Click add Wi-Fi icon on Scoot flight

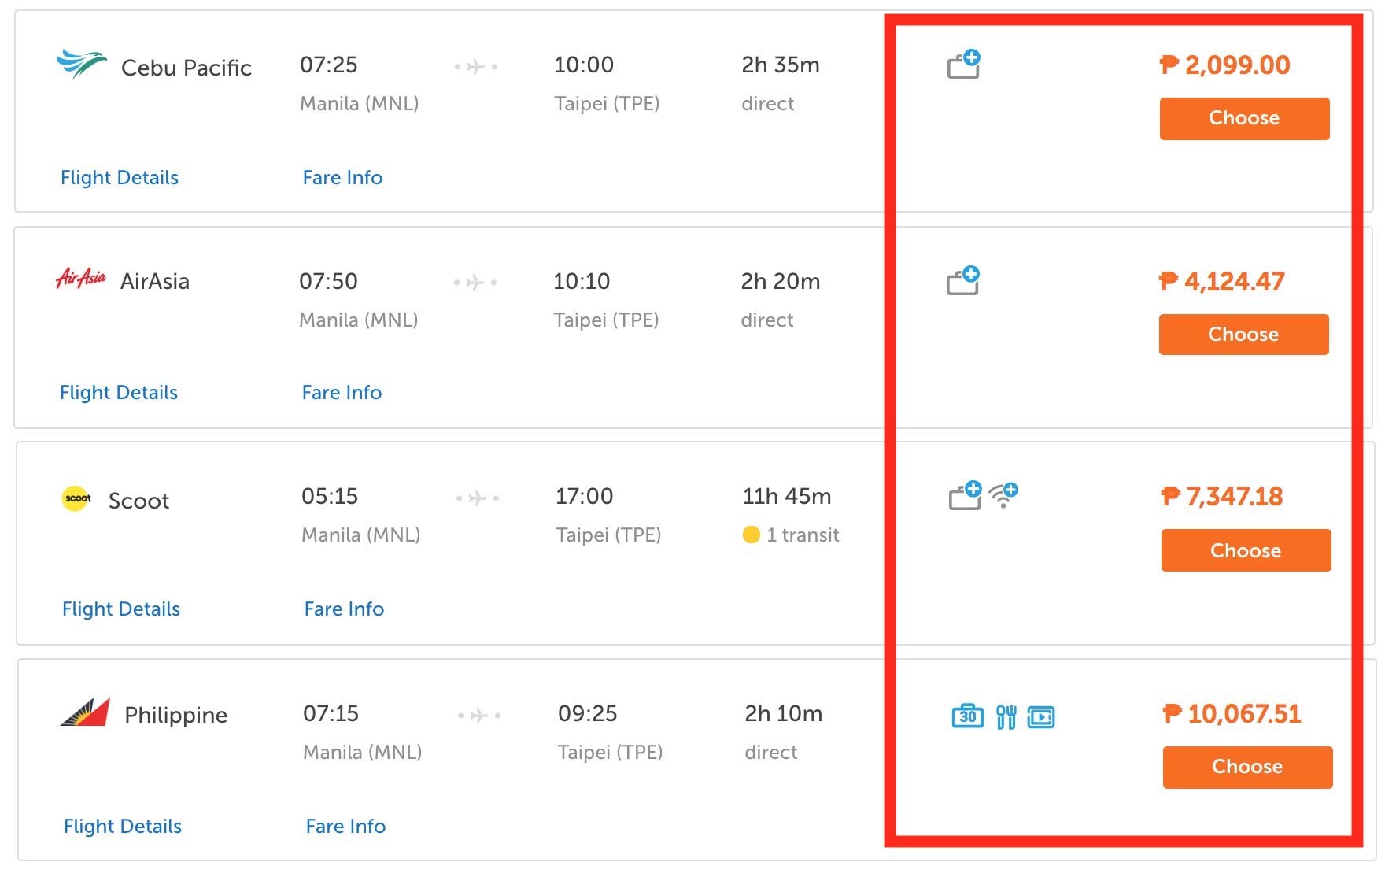tap(1004, 495)
